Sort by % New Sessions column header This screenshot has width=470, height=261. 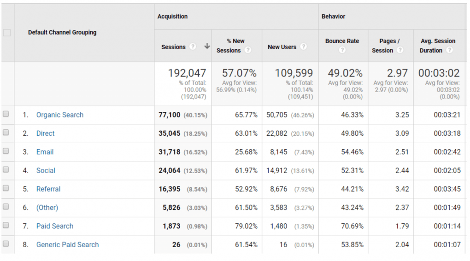(231, 46)
